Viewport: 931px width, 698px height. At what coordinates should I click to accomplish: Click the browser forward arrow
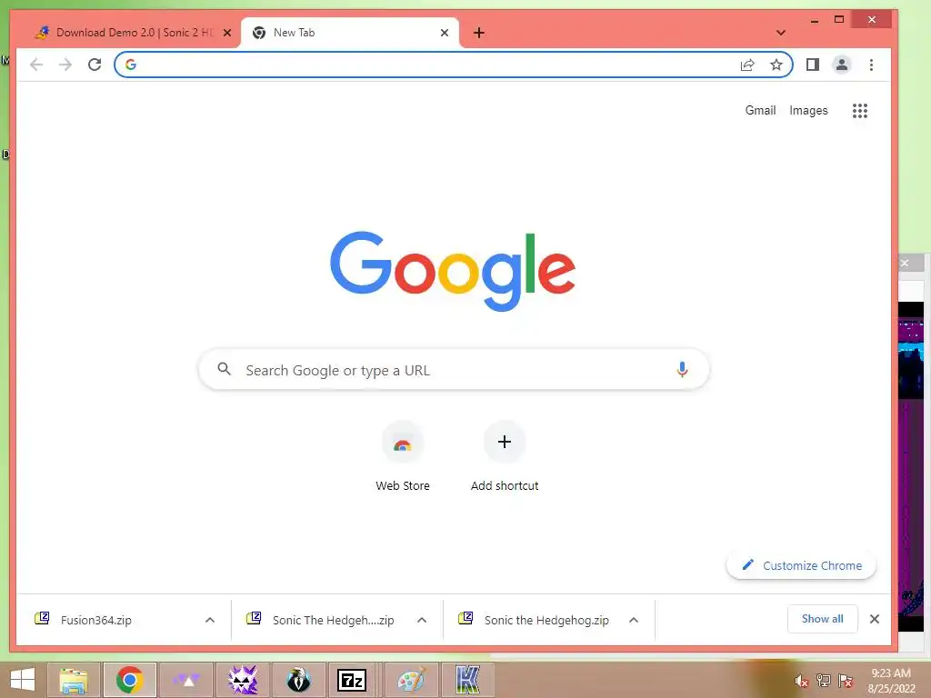pos(65,65)
